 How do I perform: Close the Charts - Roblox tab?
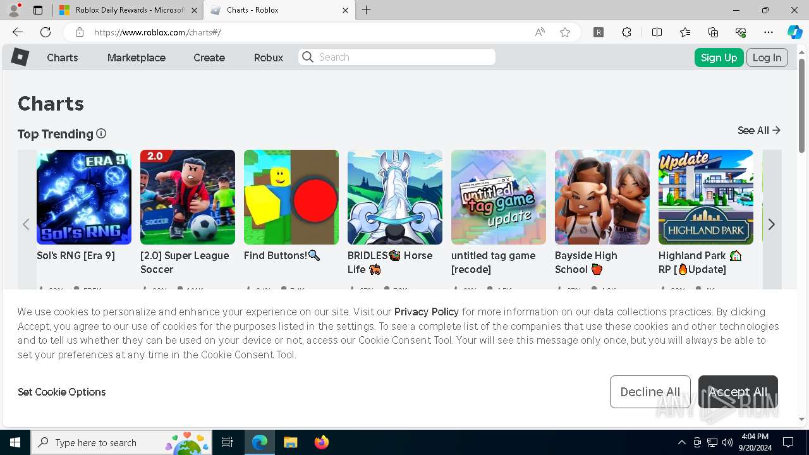click(345, 10)
